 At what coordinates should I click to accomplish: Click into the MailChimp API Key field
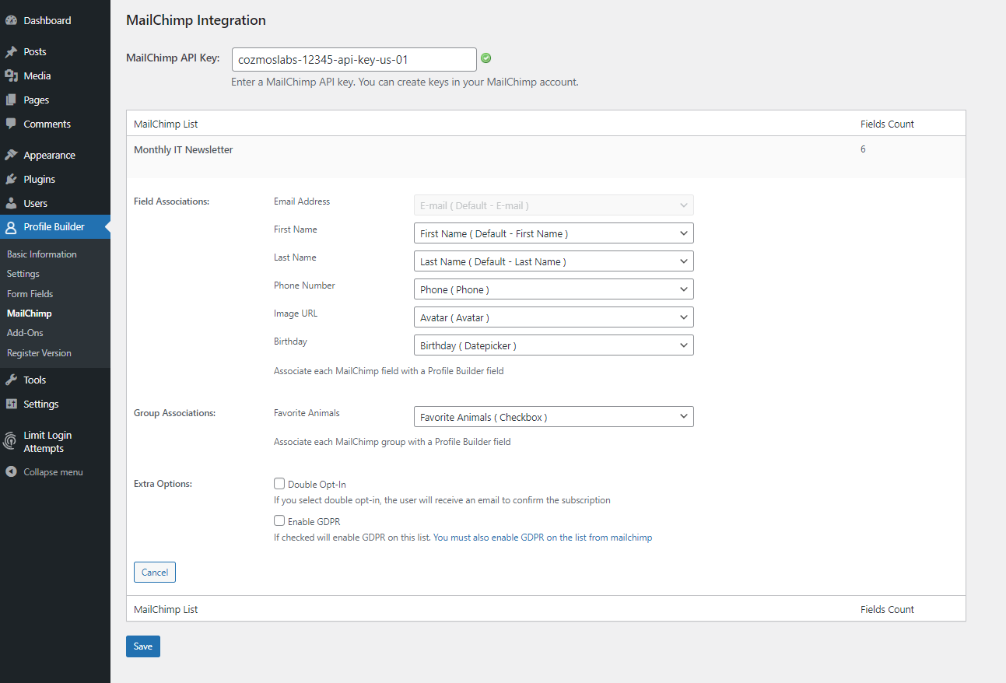click(354, 59)
